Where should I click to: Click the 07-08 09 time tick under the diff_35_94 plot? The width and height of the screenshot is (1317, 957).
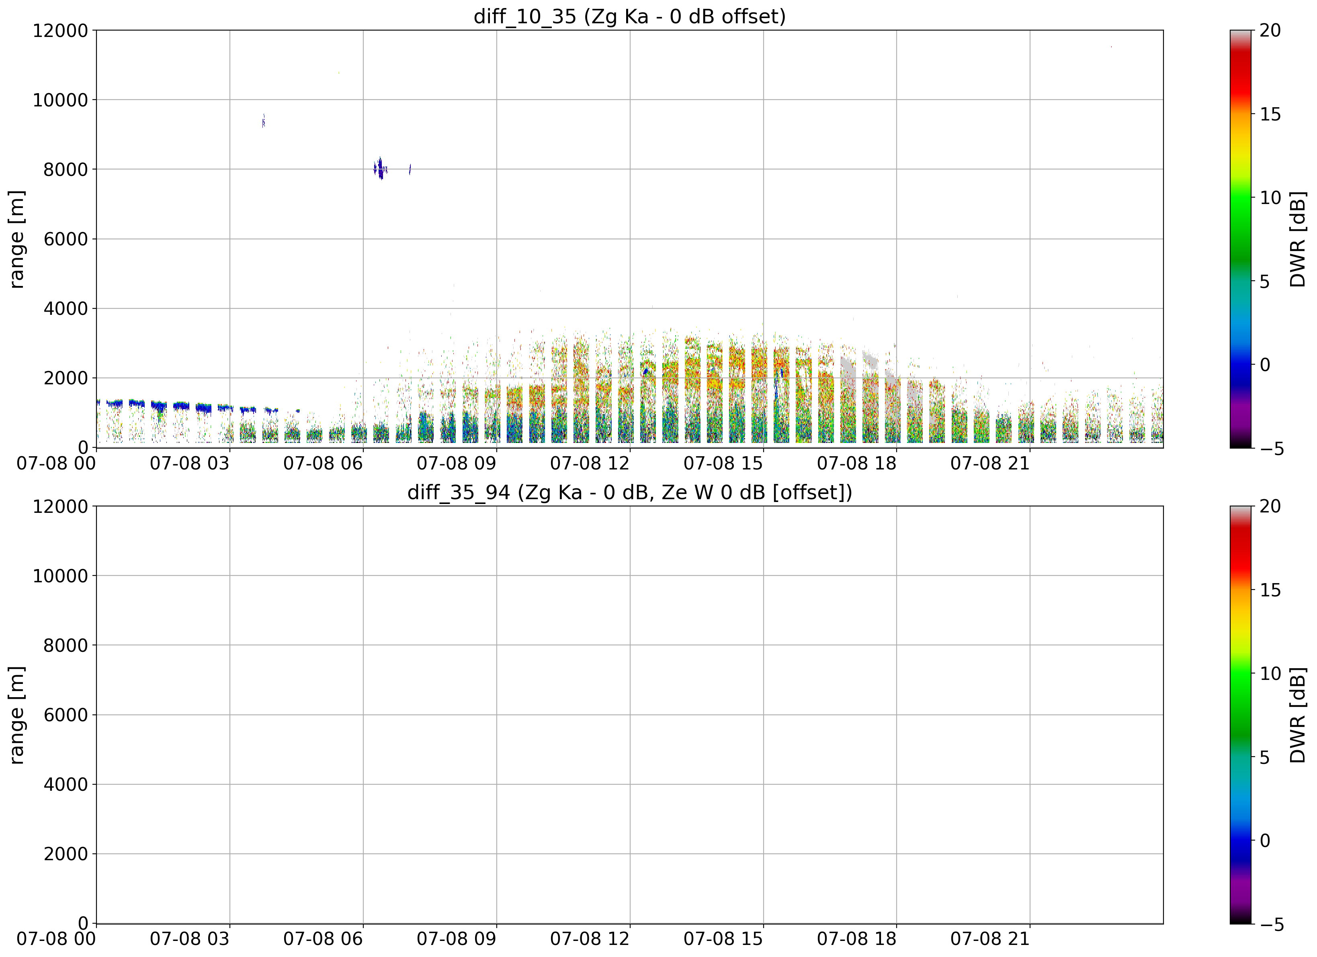point(457,940)
